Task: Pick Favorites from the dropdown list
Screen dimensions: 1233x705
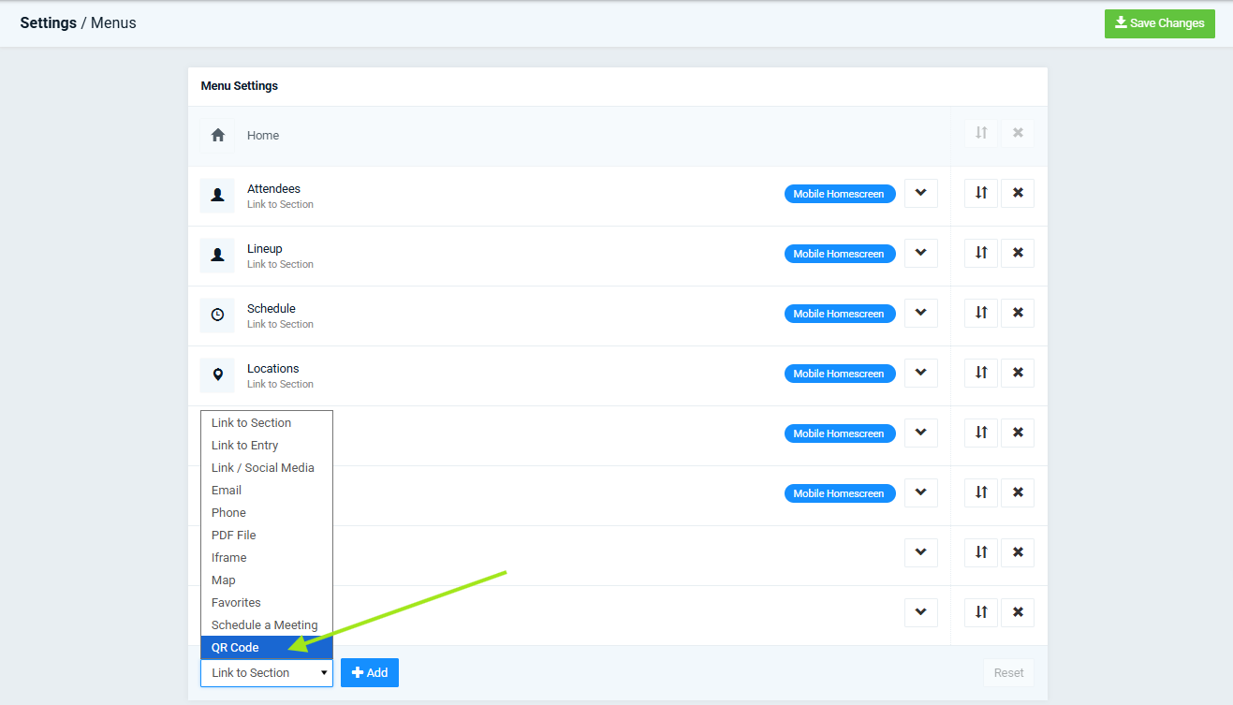Action: pyautogui.click(x=267, y=603)
